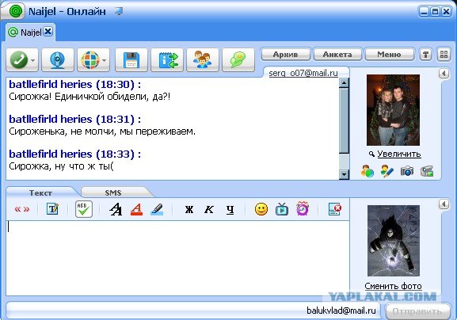Open the Меню button
Image resolution: width=457 pixels, height=320 pixels.
tap(389, 55)
